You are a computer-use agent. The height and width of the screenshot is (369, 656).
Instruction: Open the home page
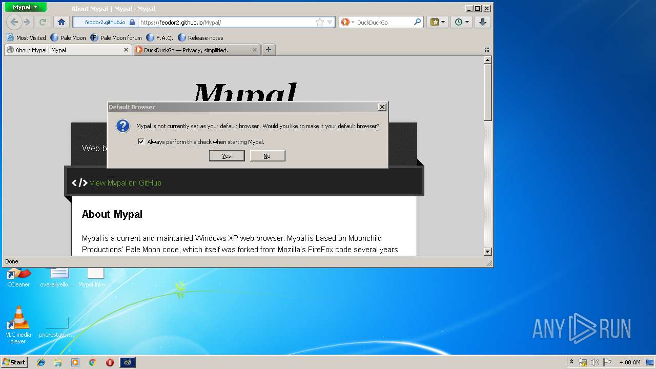click(x=61, y=22)
